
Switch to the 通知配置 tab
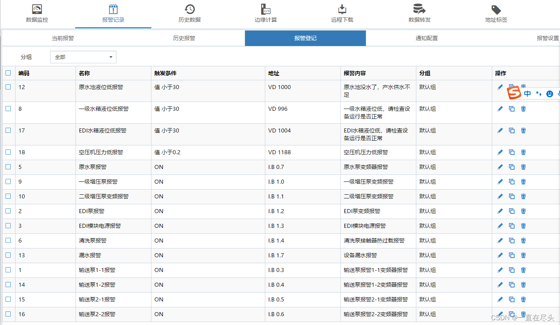point(427,38)
